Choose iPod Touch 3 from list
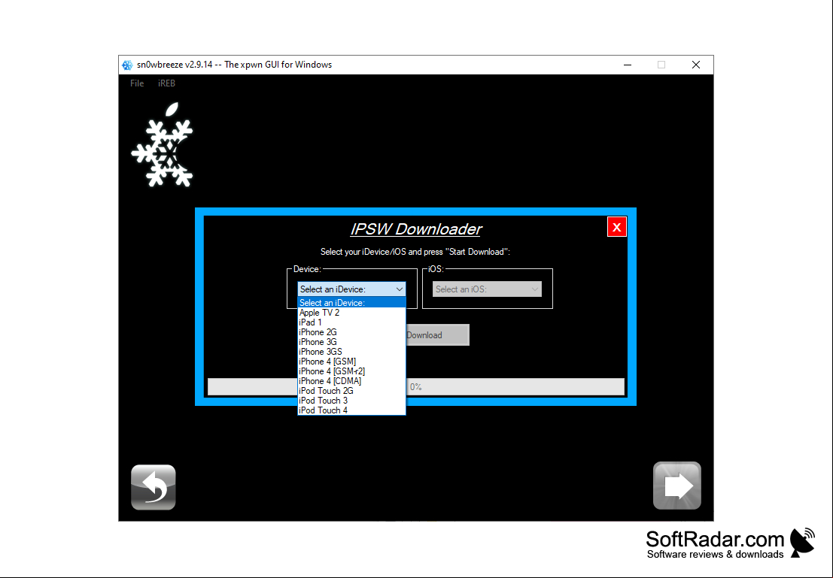Viewport: 833px width, 578px height. [x=351, y=400]
